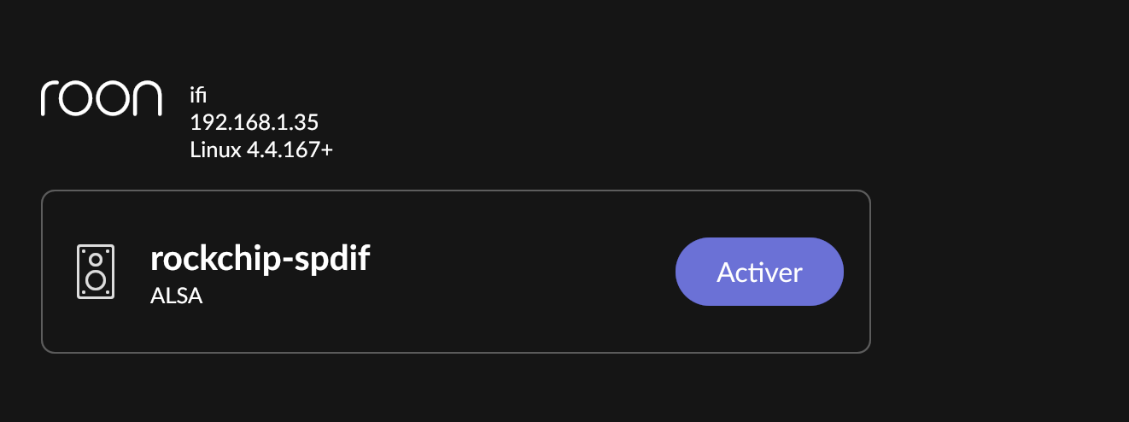This screenshot has width=1129, height=422.
Task: Click the "ifi" host name text
Action: (198, 95)
